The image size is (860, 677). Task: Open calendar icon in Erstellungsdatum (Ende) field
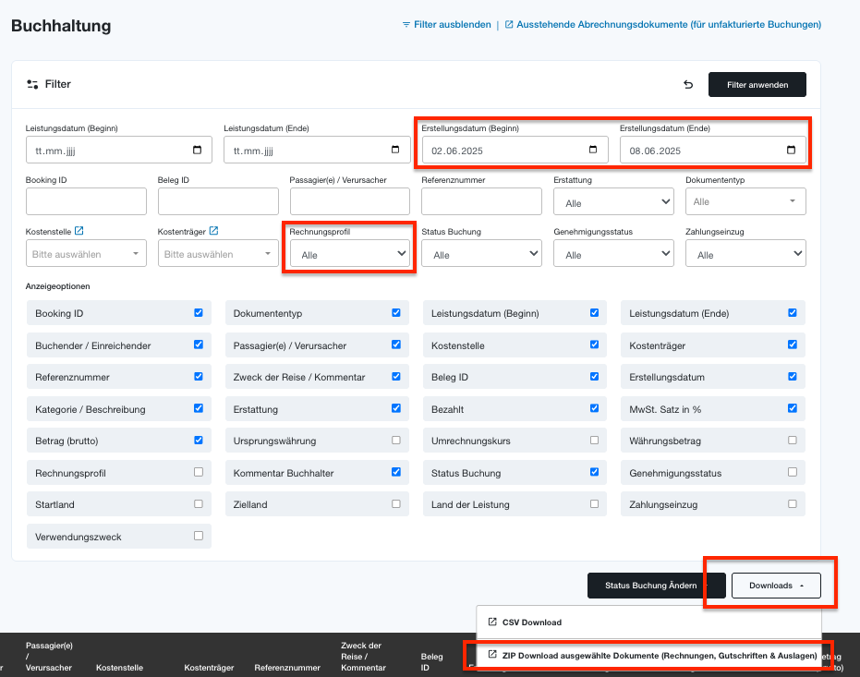point(791,150)
